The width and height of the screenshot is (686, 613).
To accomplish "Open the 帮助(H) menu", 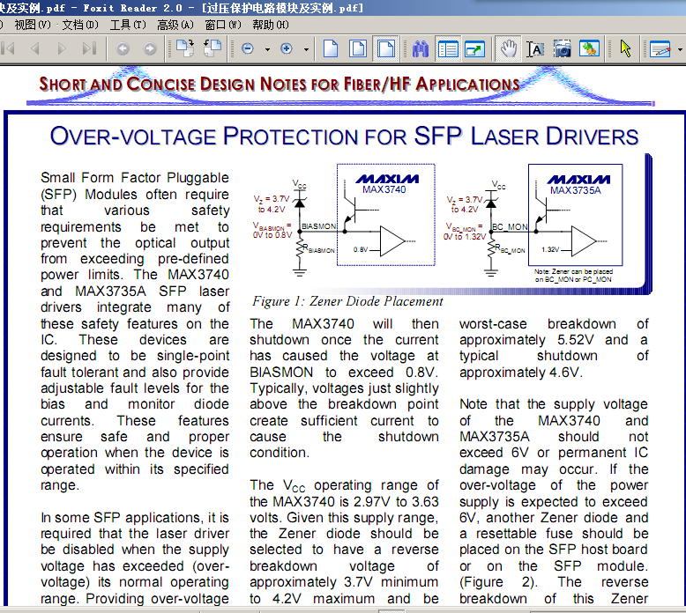I will [x=271, y=25].
